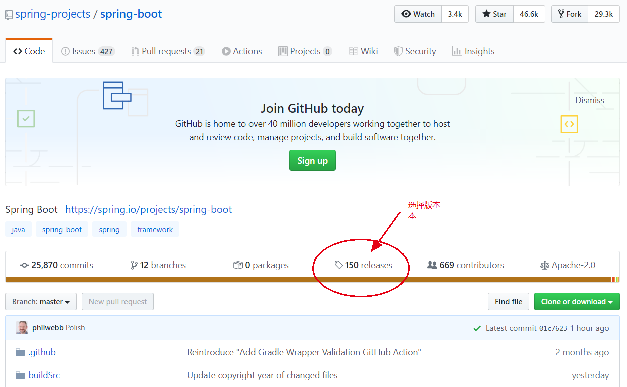The width and height of the screenshot is (627, 387).
Task: Click the Issues exclamation icon
Action: pos(65,51)
